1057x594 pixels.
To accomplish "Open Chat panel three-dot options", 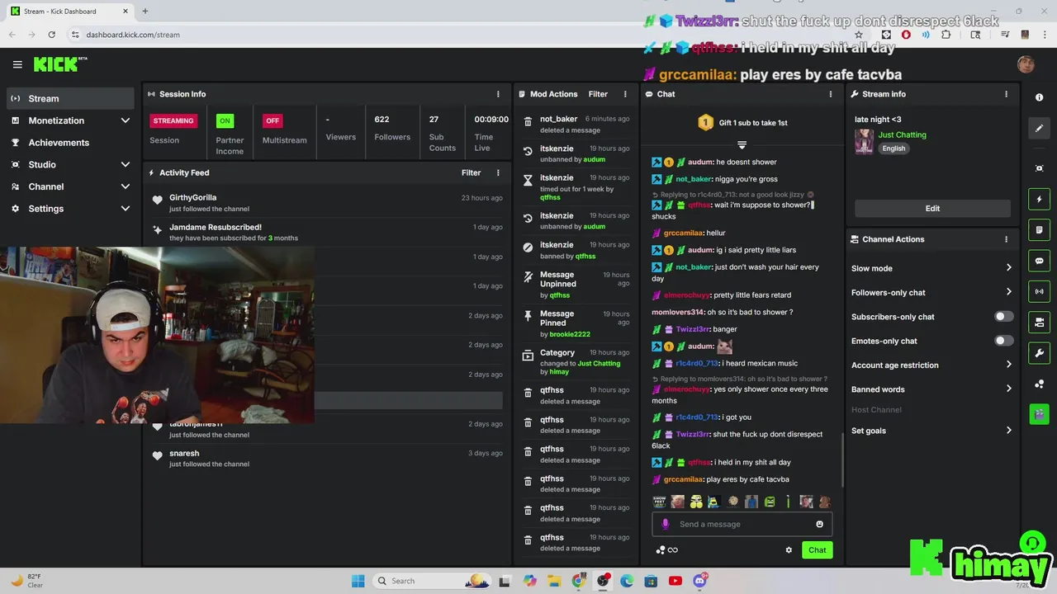I will click(831, 94).
